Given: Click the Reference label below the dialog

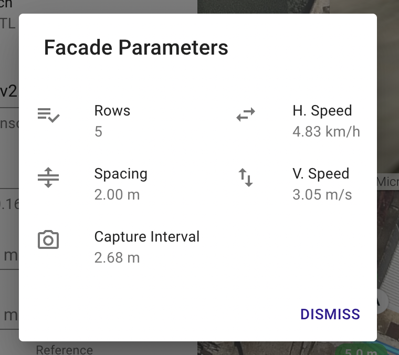Looking at the screenshot, I should pos(65,350).
